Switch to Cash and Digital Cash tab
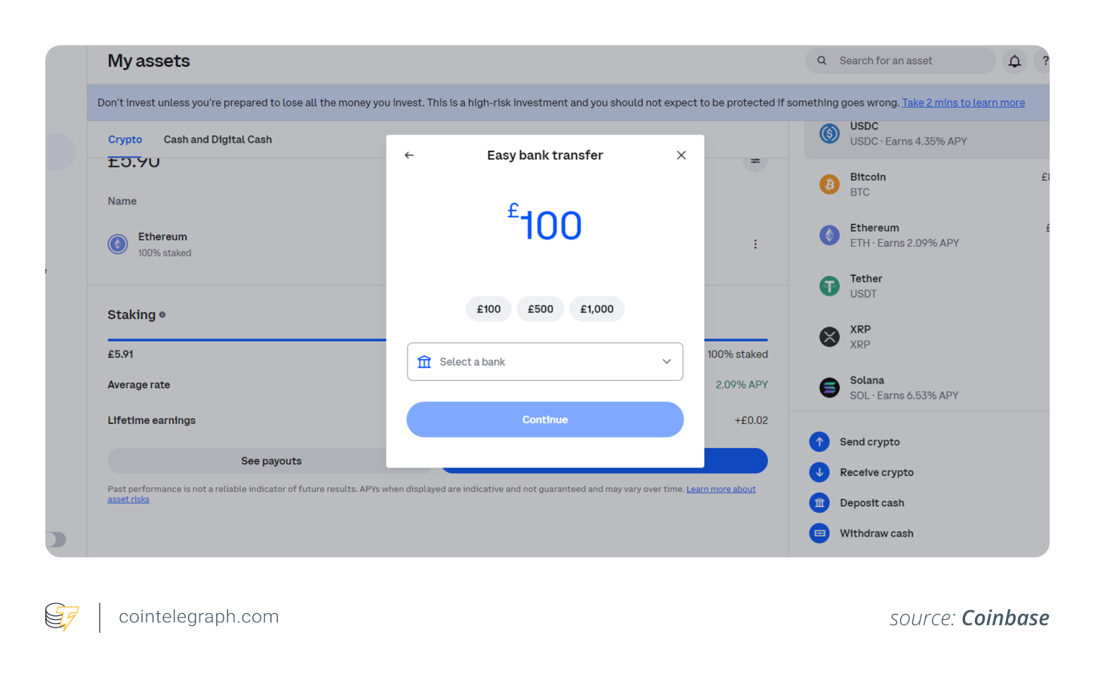This screenshot has width=1095, height=678. click(217, 140)
